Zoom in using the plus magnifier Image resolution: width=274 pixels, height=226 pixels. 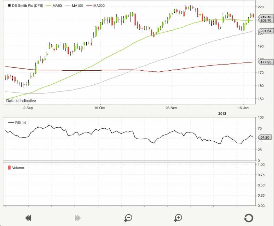(178, 218)
